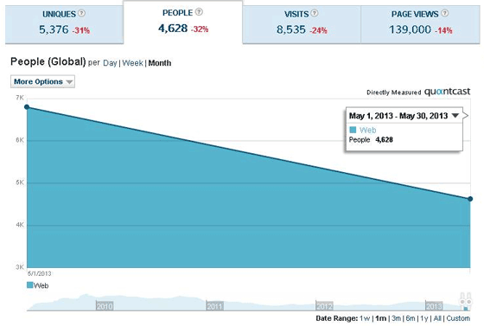Click Web swatch in the tooltip

pos(353,130)
